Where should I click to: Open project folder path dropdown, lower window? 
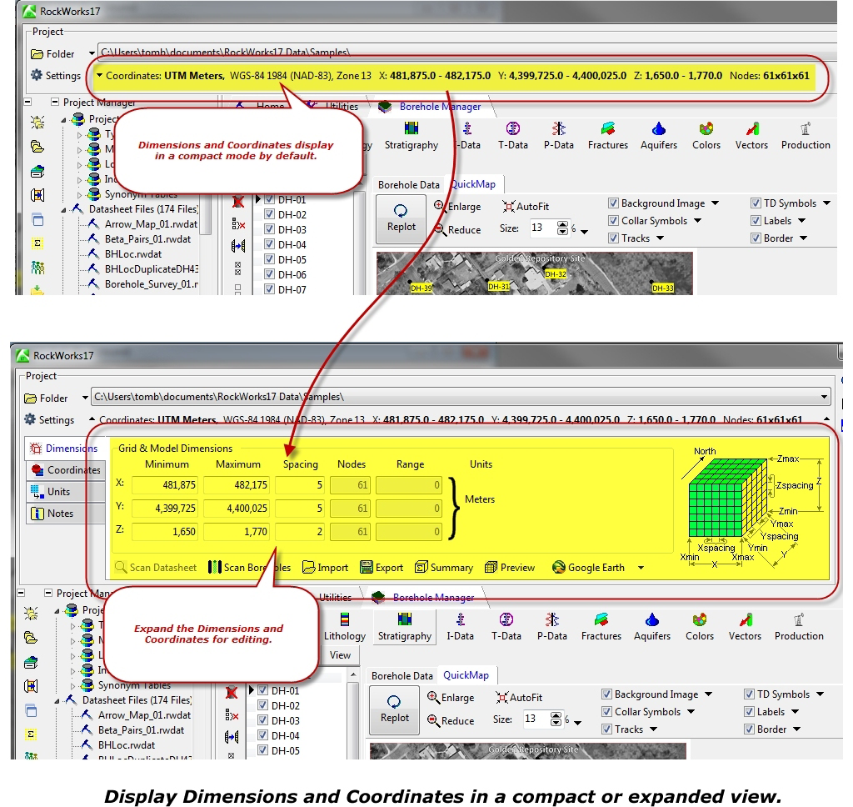824,397
